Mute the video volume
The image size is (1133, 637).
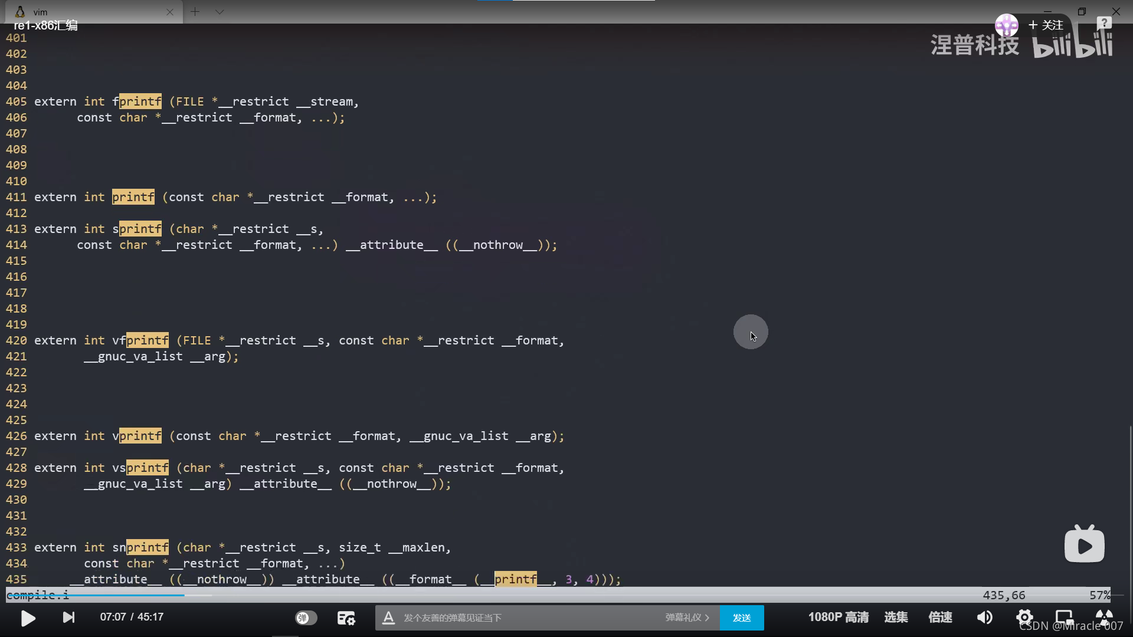(x=984, y=617)
